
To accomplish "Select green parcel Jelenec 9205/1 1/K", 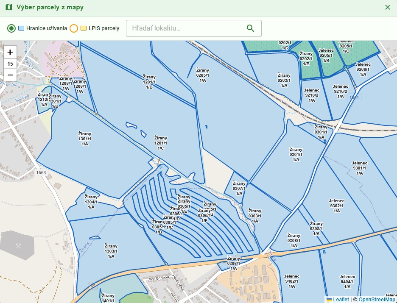I will (326, 56).
